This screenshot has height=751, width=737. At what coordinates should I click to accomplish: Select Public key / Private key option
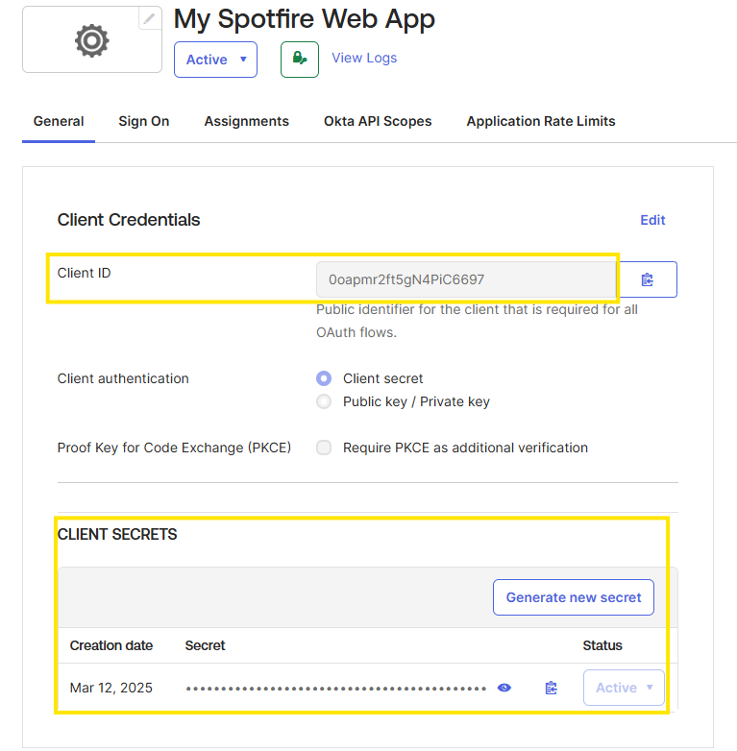click(324, 401)
